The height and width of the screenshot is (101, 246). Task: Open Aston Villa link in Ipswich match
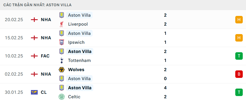click(79, 33)
